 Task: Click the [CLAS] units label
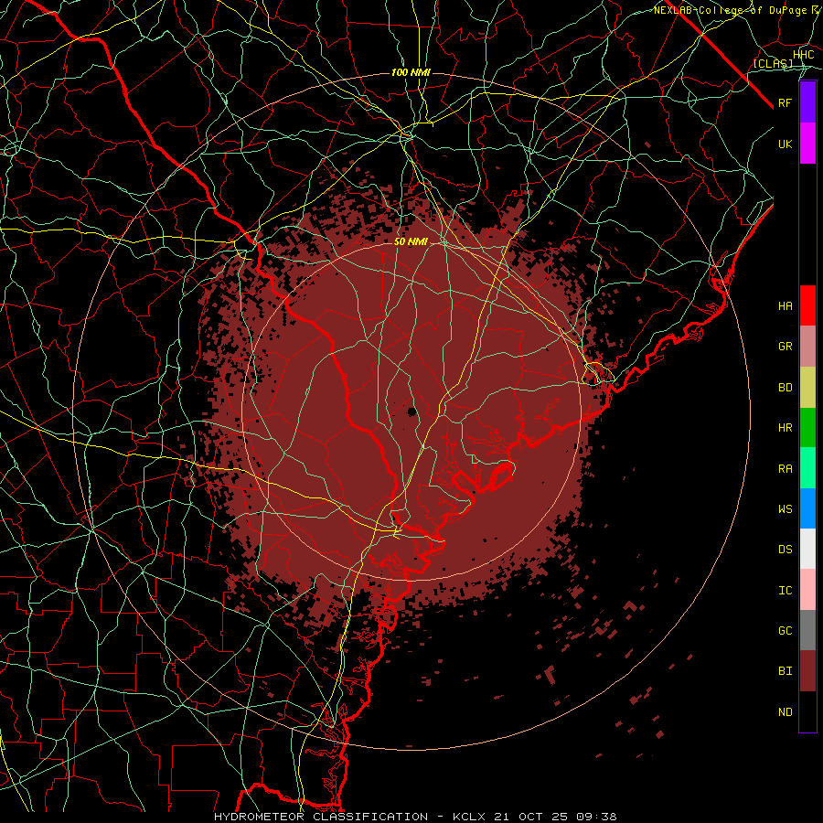[x=773, y=63]
